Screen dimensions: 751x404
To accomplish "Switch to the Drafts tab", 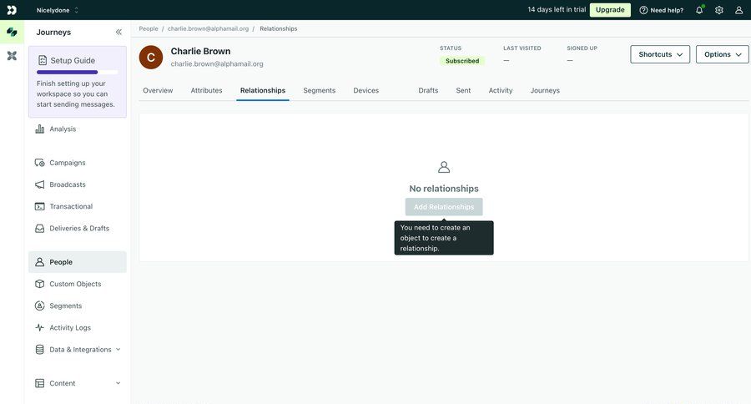I will point(428,91).
